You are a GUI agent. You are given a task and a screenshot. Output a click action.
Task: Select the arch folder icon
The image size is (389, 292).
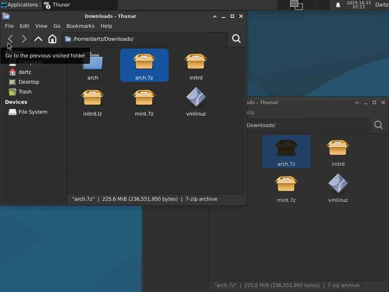coord(93,62)
